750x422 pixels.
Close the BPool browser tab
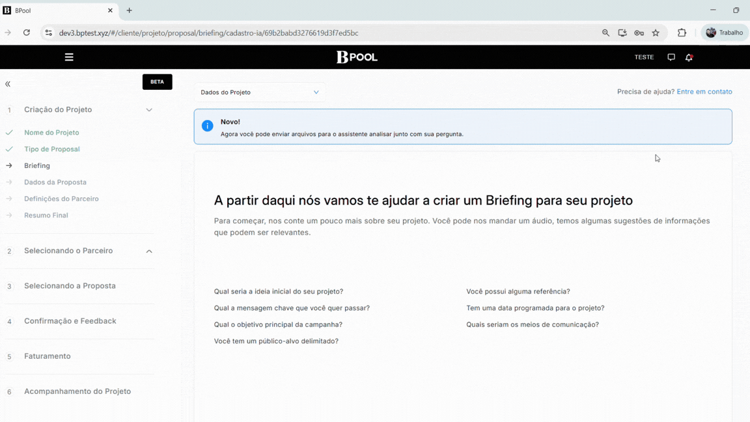(x=110, y=10)
